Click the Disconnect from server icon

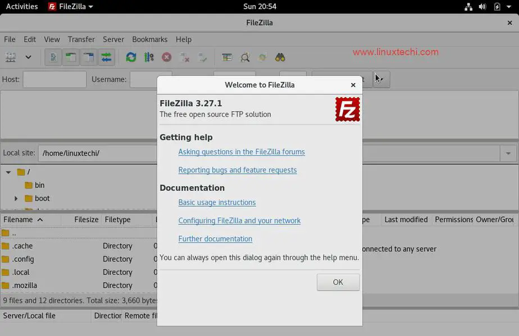click(184, 58)
